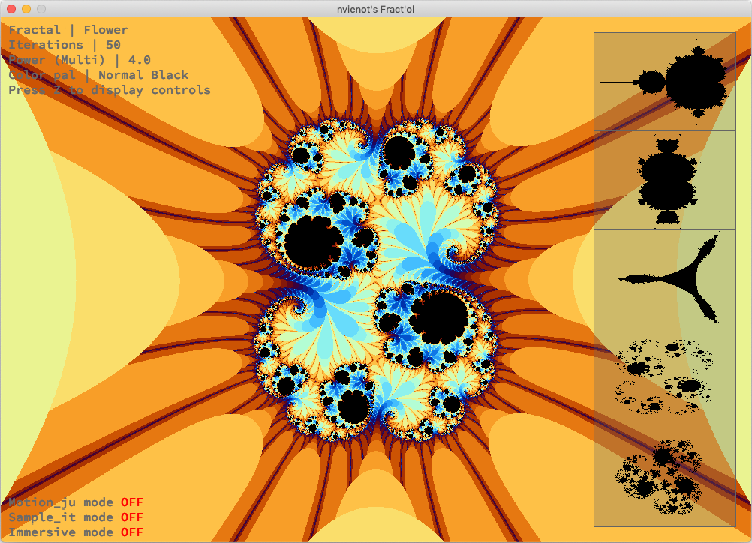Close the Fract'ol window
Screen dimensions: 752x543
11,9
